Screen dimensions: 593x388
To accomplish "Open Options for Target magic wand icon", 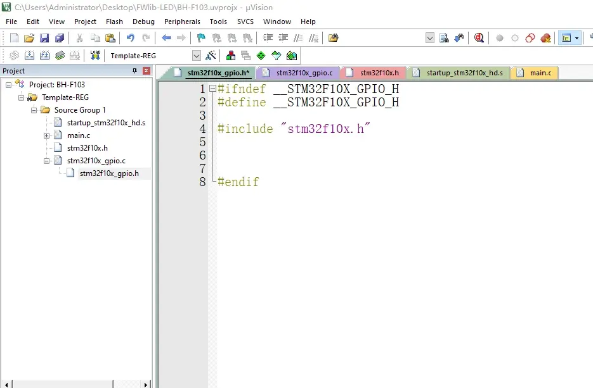I will (211, 56).
